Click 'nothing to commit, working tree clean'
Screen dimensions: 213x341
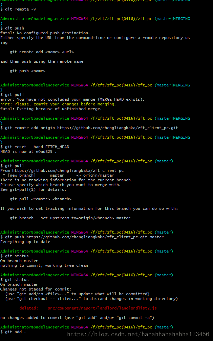coord(44,265)
